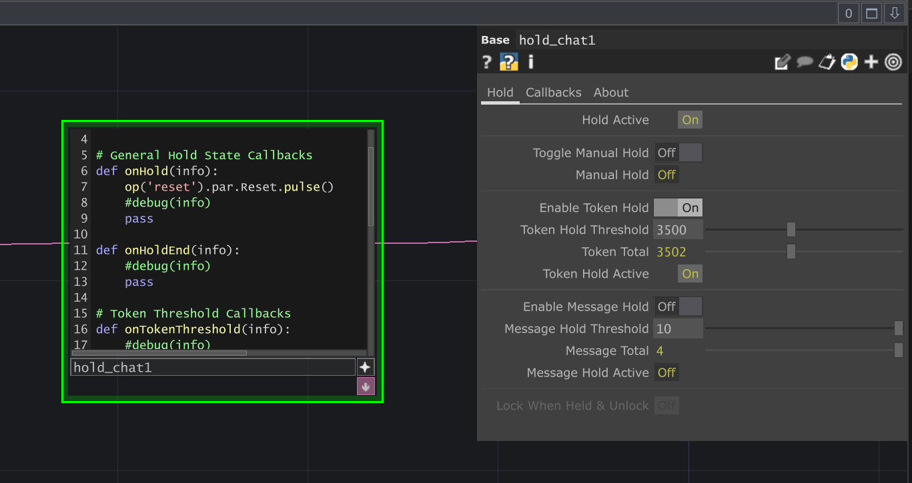Turn on Enable Message Hold switch
The width and height of the screenshot is (912, 483).
(x=678, y=306)
